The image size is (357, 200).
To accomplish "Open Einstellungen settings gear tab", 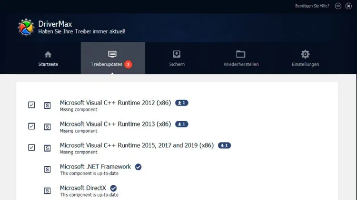I will tap(305, 58).
